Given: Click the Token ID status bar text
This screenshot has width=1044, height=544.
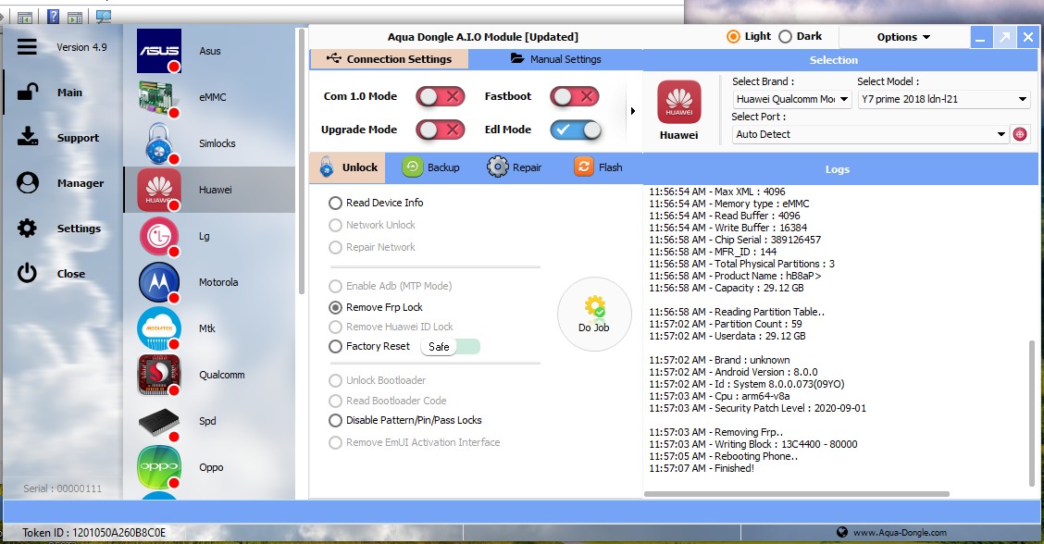Looking at the screenshot, I should [93, 533].
